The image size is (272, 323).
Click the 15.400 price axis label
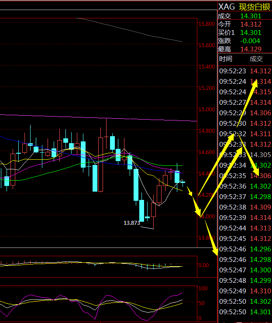pos(207,66)
